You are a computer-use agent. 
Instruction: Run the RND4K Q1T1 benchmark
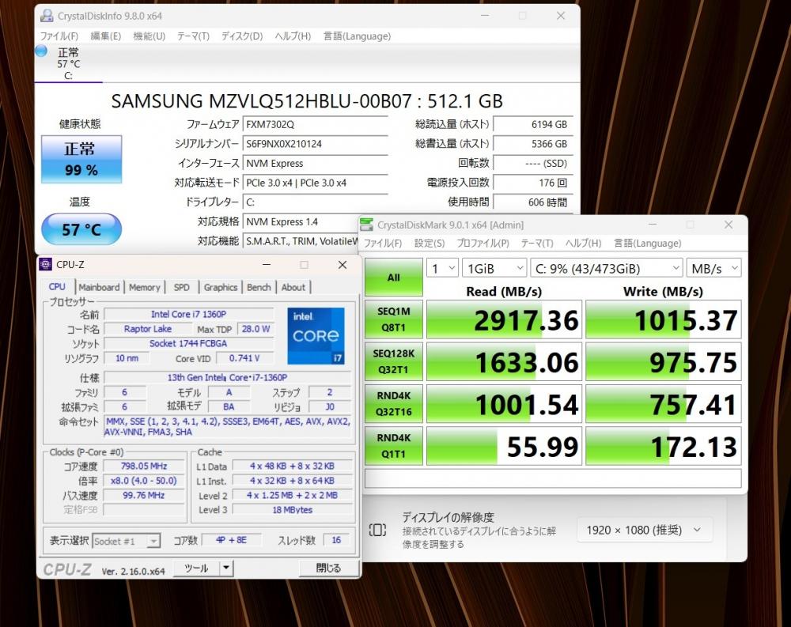(393, 446)
